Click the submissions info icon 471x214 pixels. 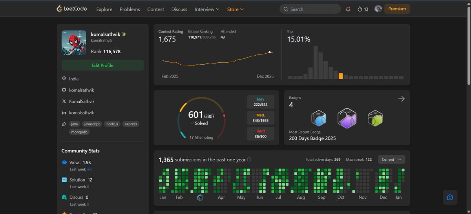(249, 160)
